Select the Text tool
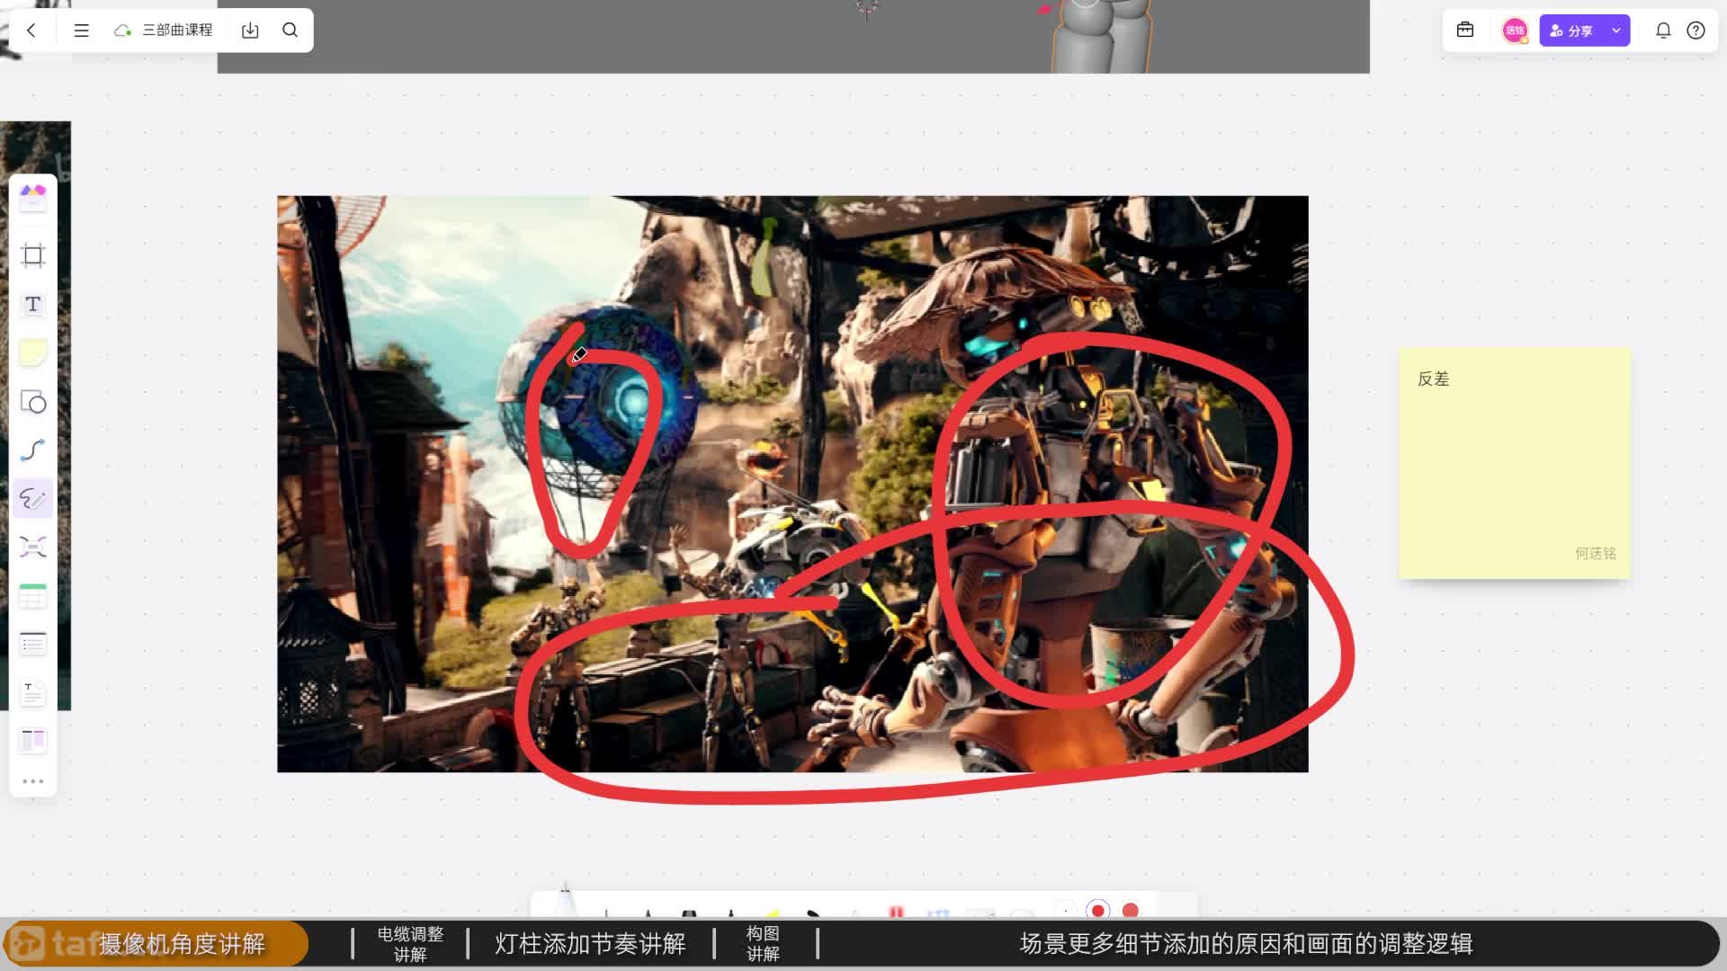 33,304
